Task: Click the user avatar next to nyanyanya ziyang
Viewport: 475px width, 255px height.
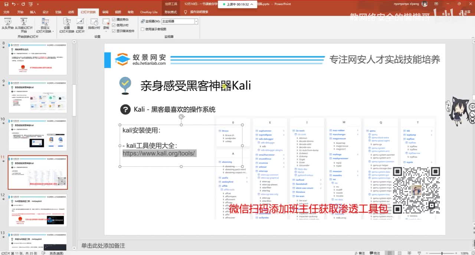Action: (x=425, y=4)
